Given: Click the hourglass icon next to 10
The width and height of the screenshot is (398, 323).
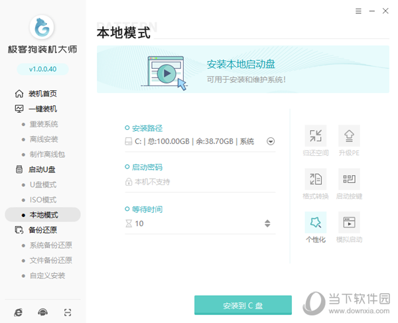Looking at the screenshot, I should 129,224.
